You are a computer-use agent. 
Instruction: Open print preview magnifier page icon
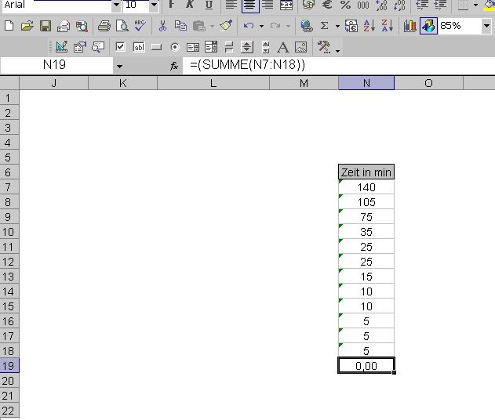pos(122,26)
